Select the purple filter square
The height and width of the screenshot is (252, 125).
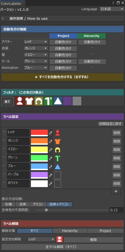(x=67, y=101)
